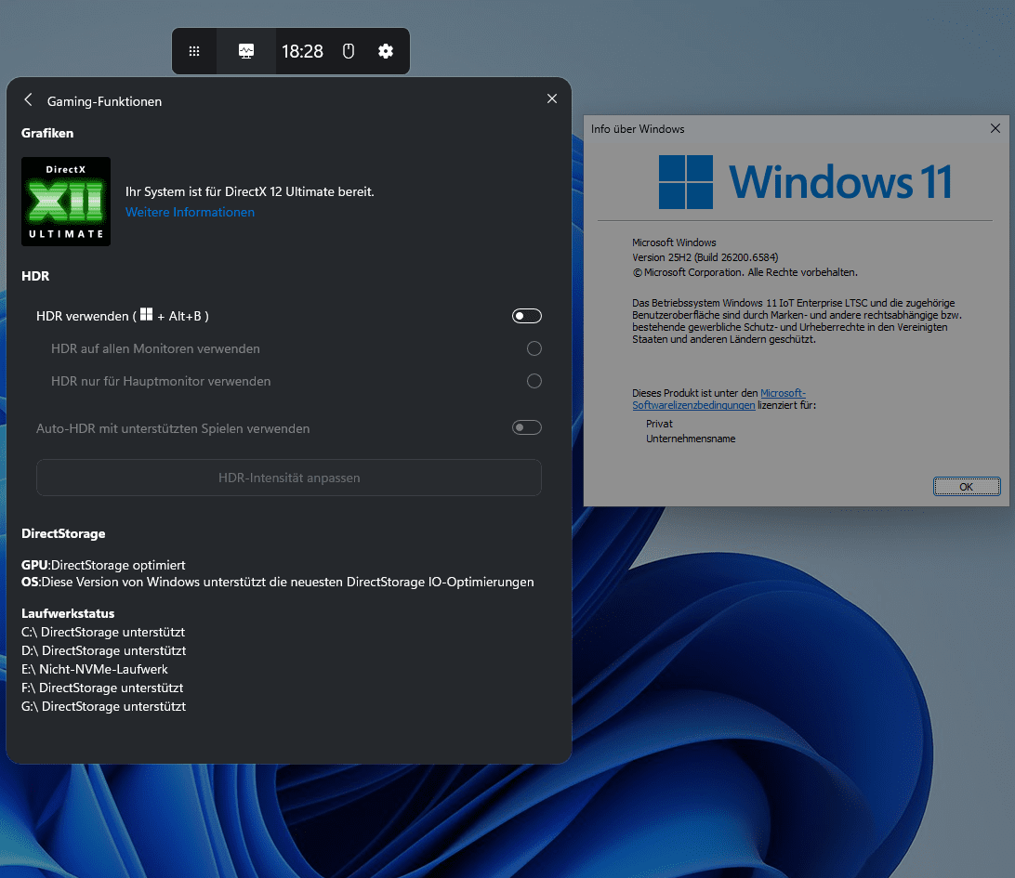The height and width of the screenshot is (878, 1015).
Task: Select HDR nur für Hauptmonitor verwenden
Action: click(534, 381)
